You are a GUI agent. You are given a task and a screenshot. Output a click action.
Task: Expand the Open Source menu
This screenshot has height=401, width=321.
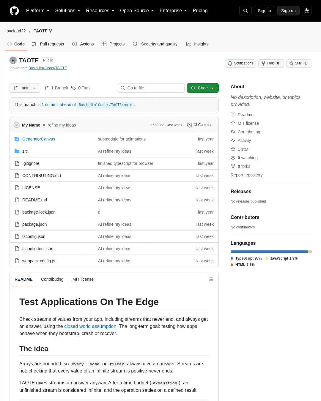[137, 11]
